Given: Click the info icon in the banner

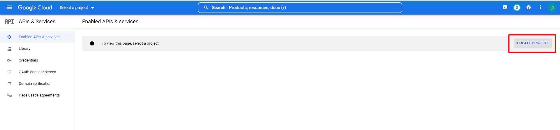Looking at the screenshot, I should [92, 43].
